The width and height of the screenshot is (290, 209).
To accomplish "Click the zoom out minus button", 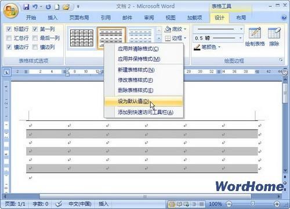I will 229,204.
